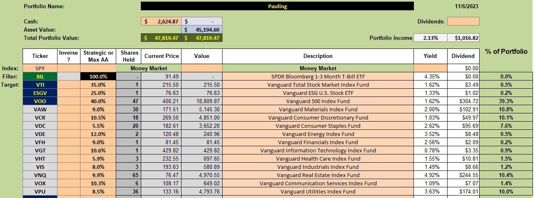
Task: Select the Current Price column header
Action: point(161,56)
